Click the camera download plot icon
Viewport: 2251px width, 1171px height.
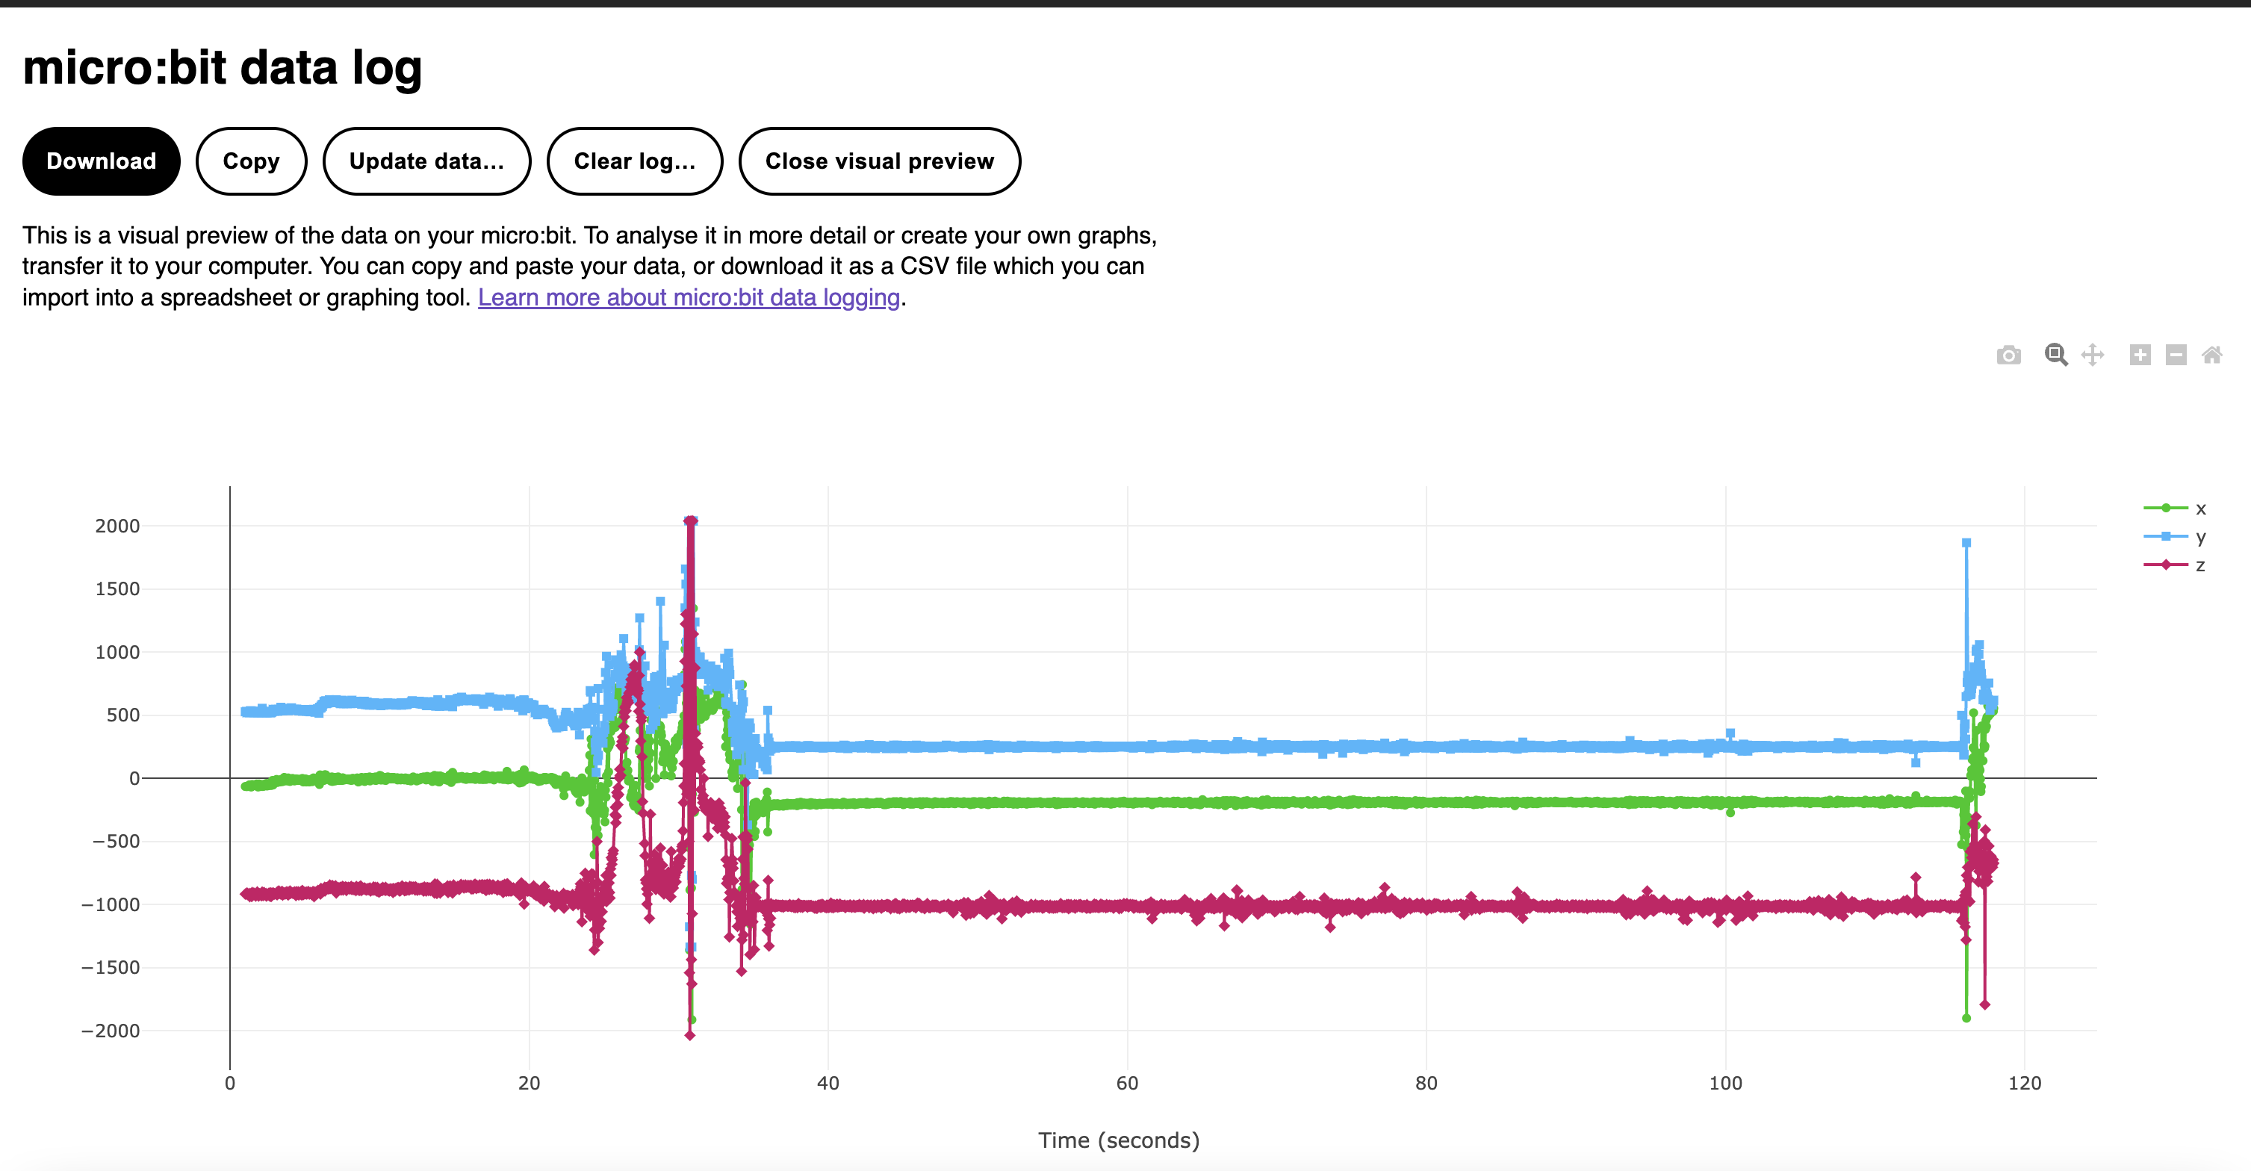[2008, 355]
